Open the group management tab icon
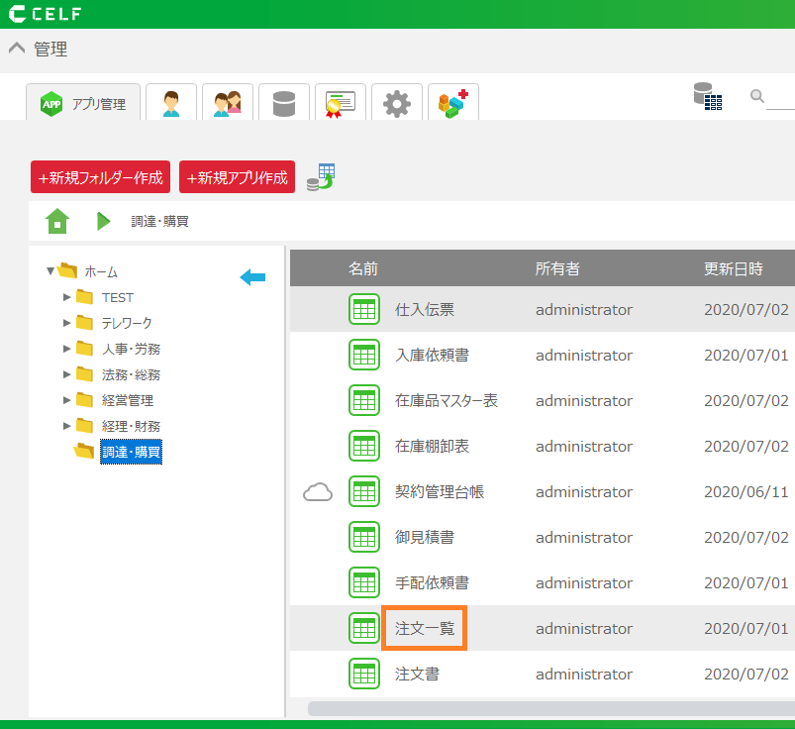 tap(228, 103)
